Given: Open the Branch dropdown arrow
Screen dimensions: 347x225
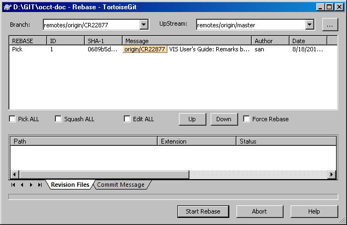Looking at the screenshot, I should (x=144, y=25).
